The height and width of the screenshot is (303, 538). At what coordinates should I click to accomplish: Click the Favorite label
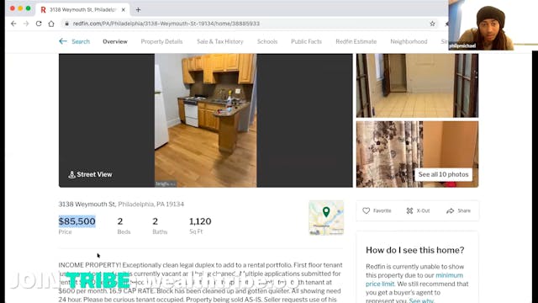click(382, 210)
